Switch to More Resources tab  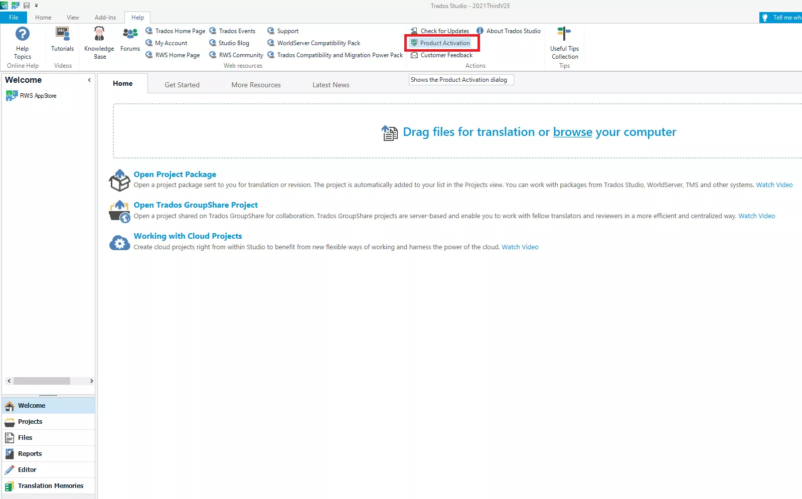256,85
